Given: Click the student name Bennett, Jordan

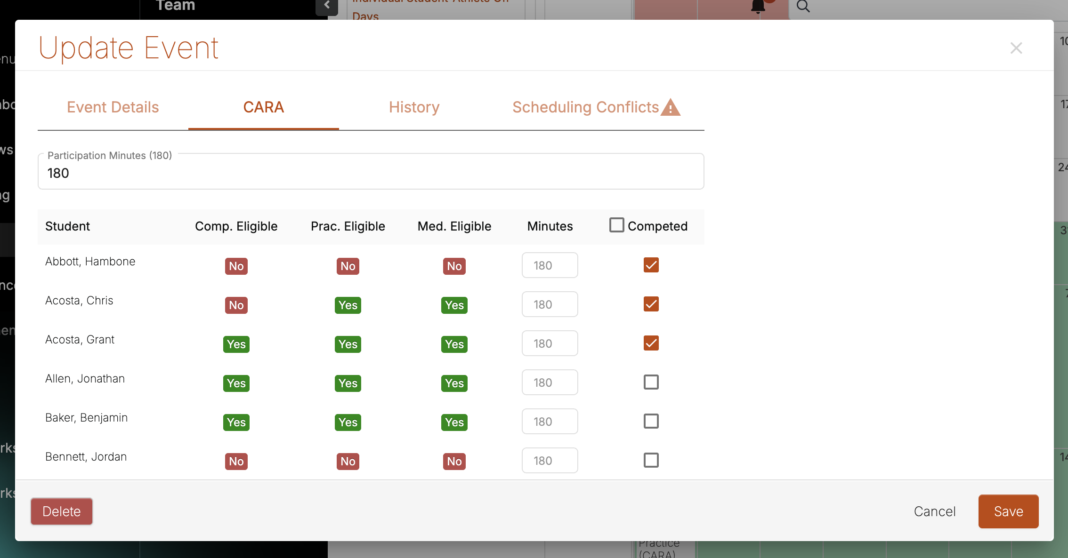Looking at the screenshot, I should [x=86, y=457].
